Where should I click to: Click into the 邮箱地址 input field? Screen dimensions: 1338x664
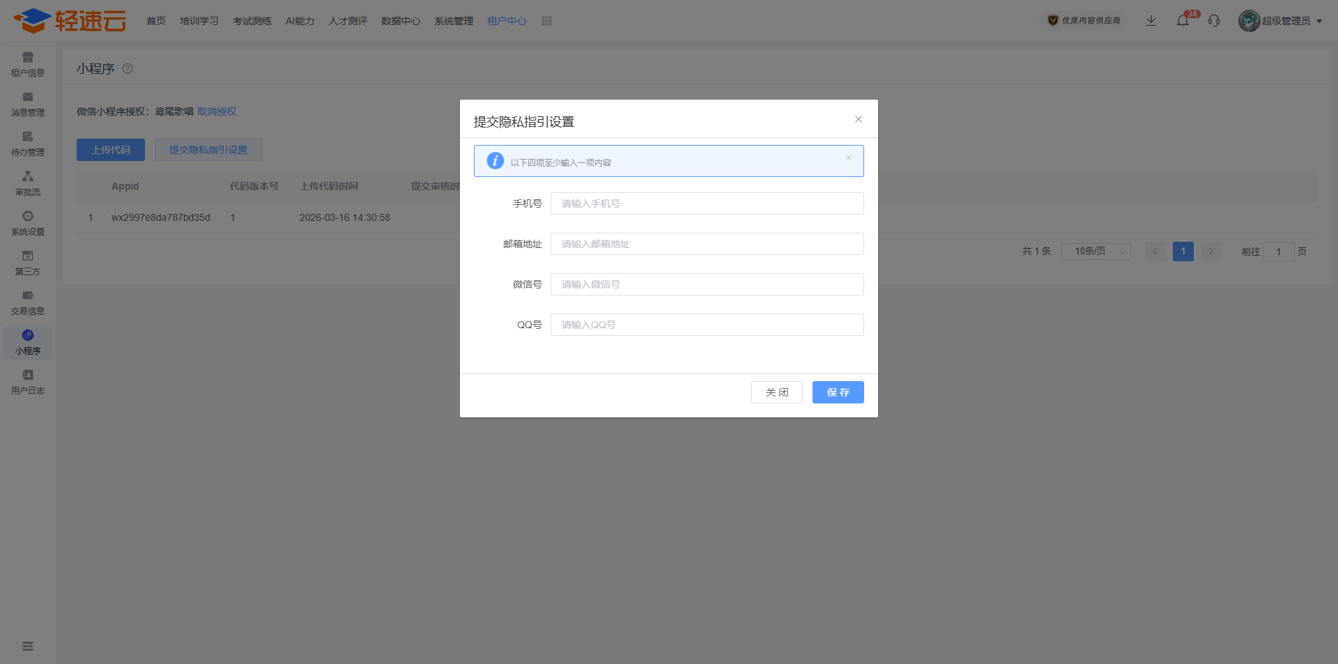pyautogui.click(x=707, y=244)
